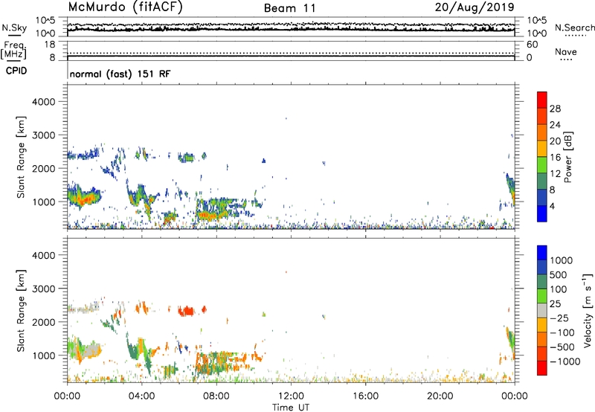Screen dimensions: 595x412
Task: Click the text normal (fast) 151 RF
Action: tap(120, 74)
